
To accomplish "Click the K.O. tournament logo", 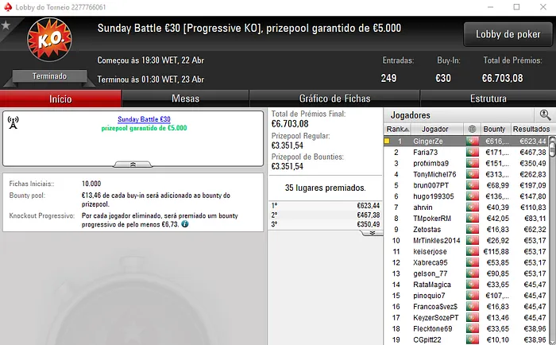I will [49, 40].
